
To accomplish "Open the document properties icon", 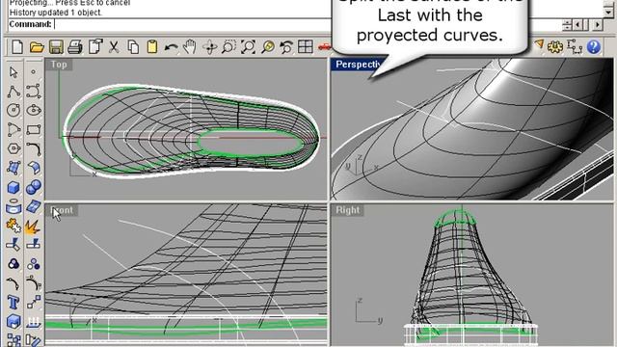I will click(94, 47).
